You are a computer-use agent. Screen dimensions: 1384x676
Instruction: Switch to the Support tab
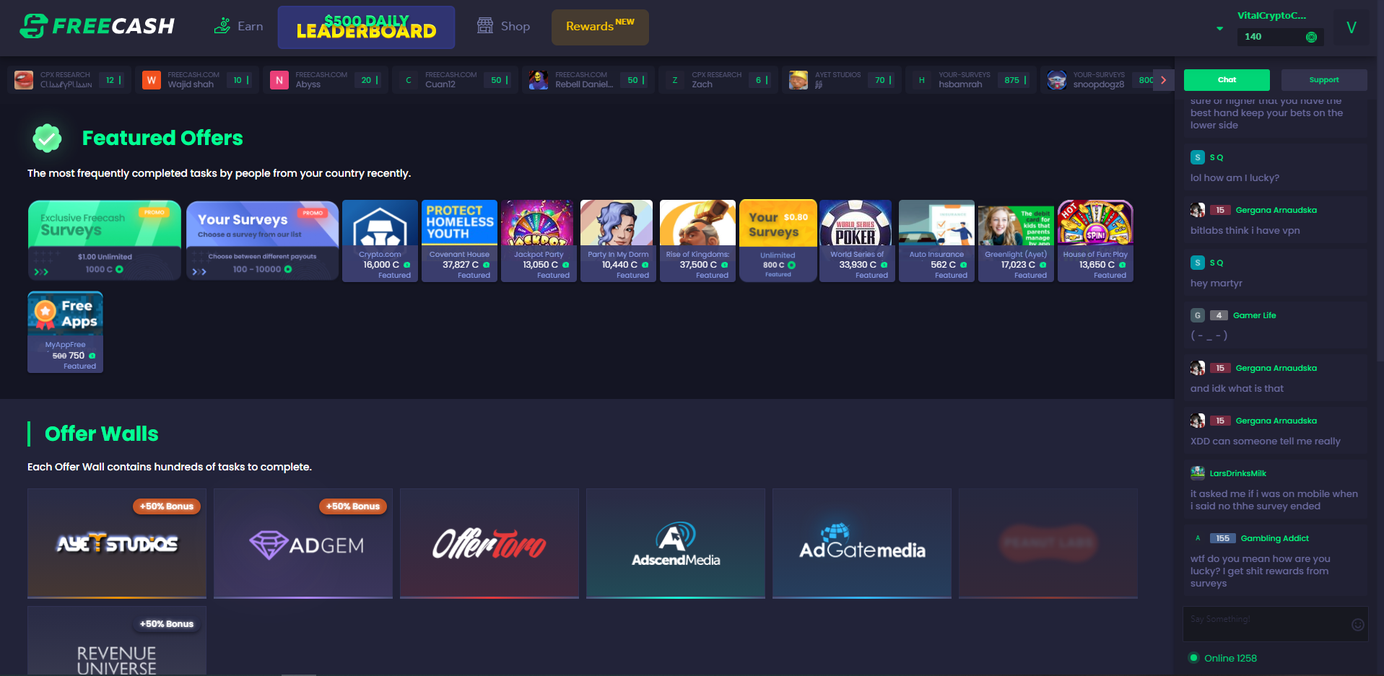pos(1324,80)
